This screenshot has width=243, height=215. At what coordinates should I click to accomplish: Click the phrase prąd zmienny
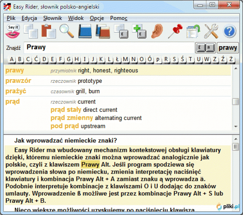72,118
